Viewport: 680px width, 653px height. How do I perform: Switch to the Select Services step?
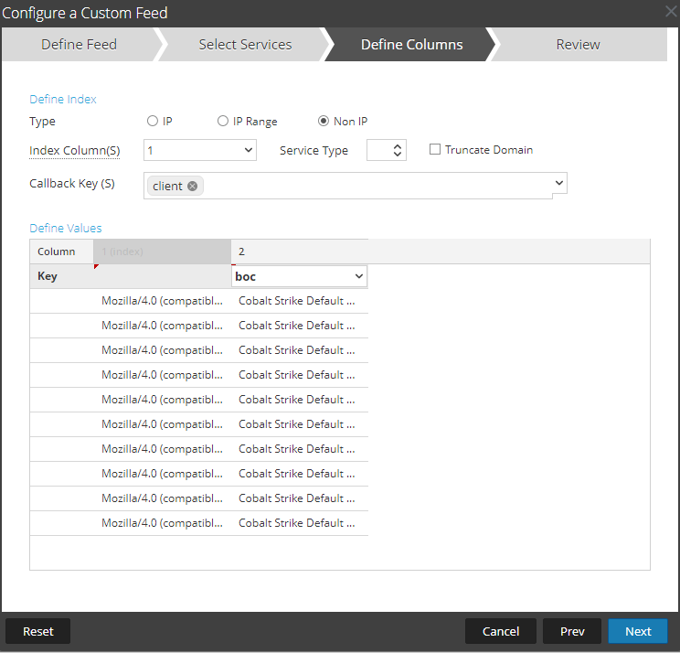pyautogui.click(x=245, y=44)
